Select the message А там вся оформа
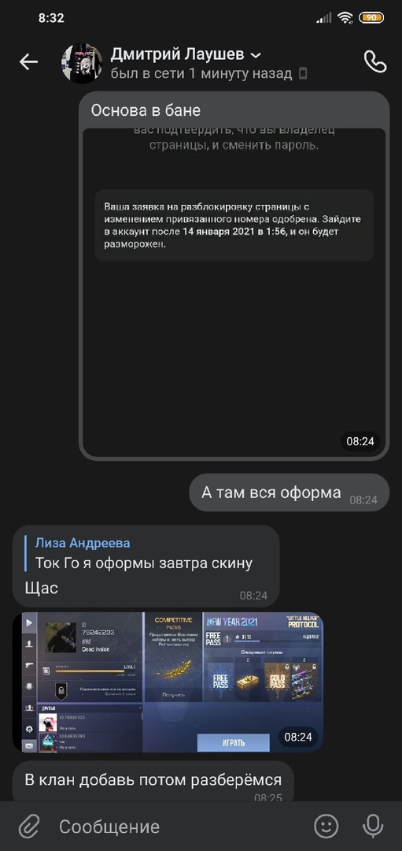 tap(290, 492)
